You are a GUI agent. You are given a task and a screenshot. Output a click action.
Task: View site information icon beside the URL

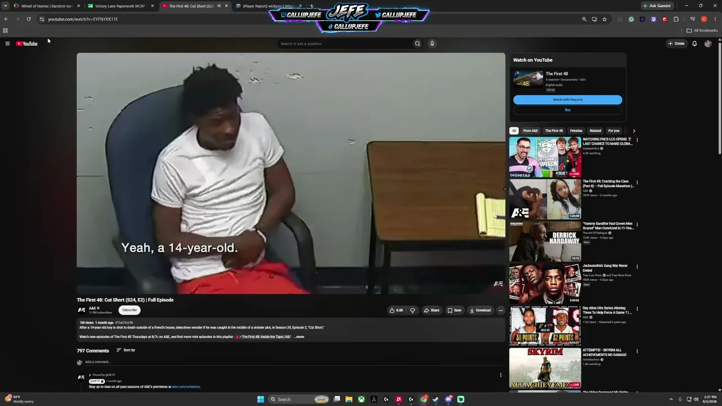click(42, 19)
